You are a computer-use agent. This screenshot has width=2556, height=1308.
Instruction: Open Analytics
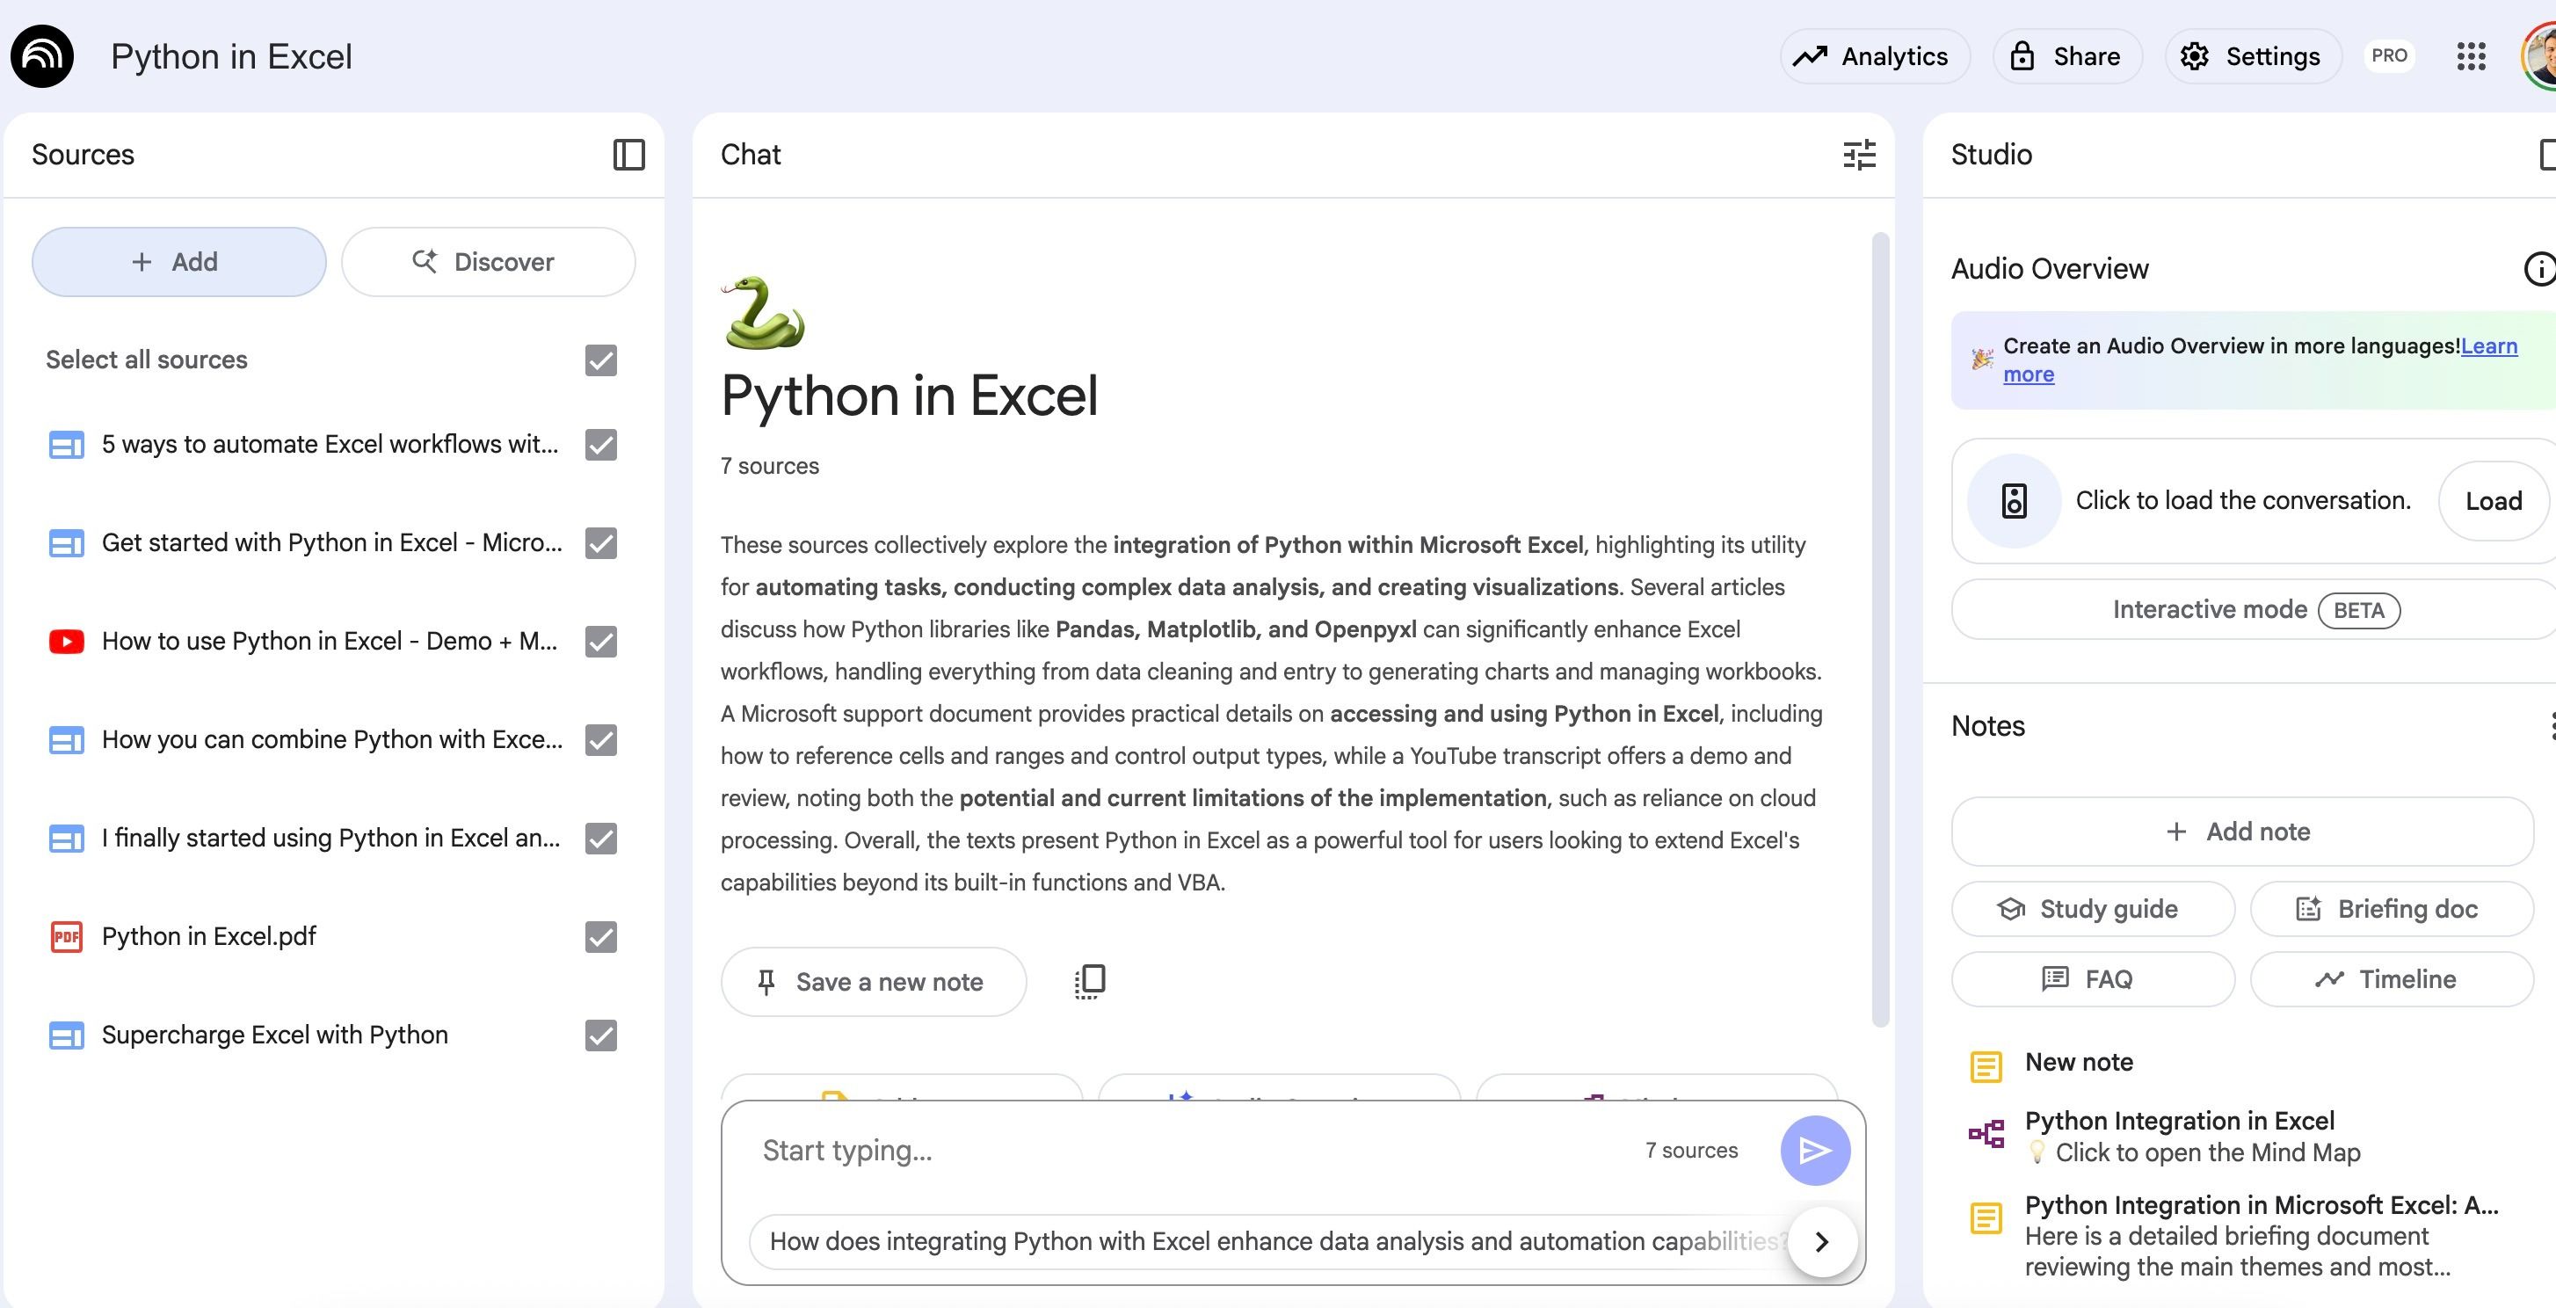[x=1874, y=56]
